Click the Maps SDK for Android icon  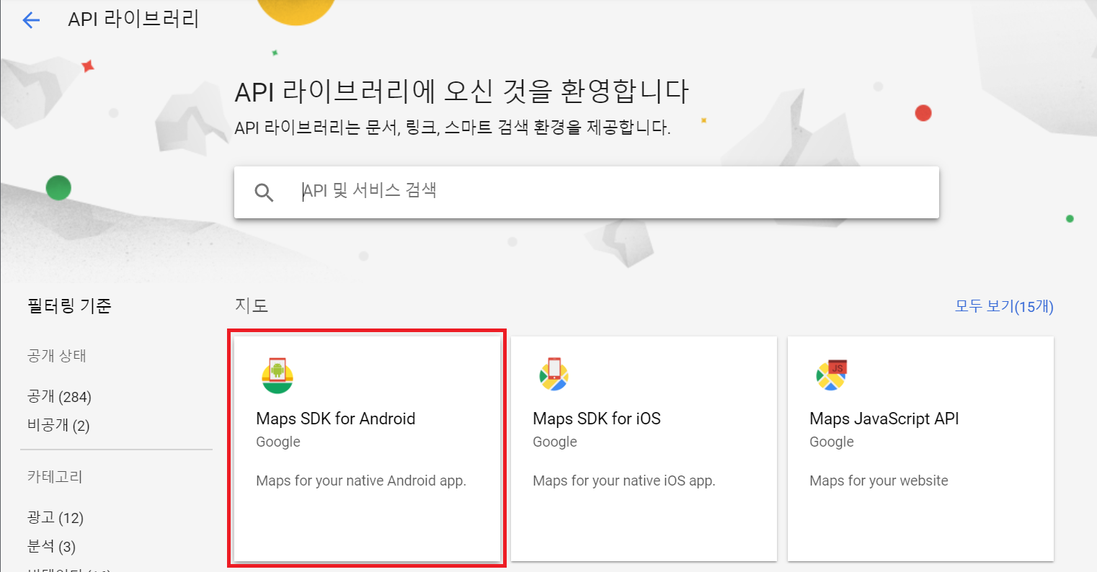tap(277, 375)
